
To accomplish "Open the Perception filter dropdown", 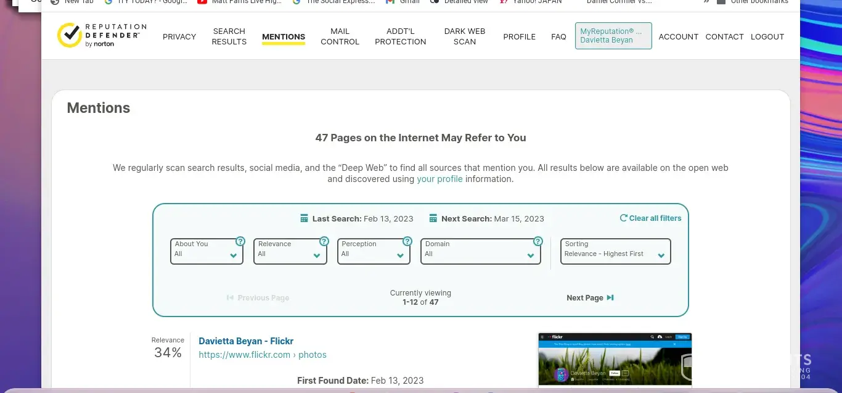I will pos(374,251).
